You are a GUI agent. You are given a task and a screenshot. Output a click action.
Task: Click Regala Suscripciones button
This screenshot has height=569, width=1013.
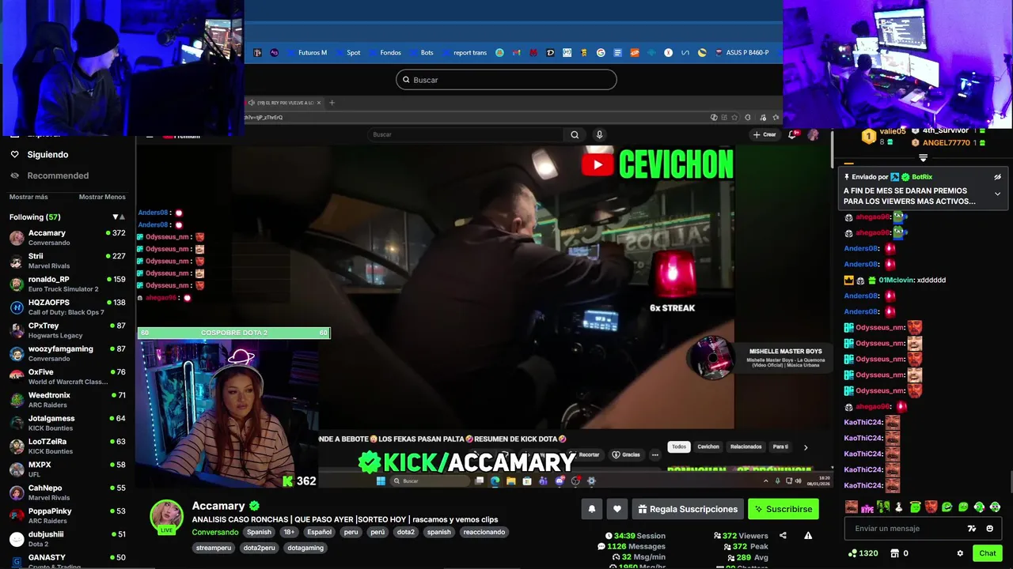coord(688,509)
